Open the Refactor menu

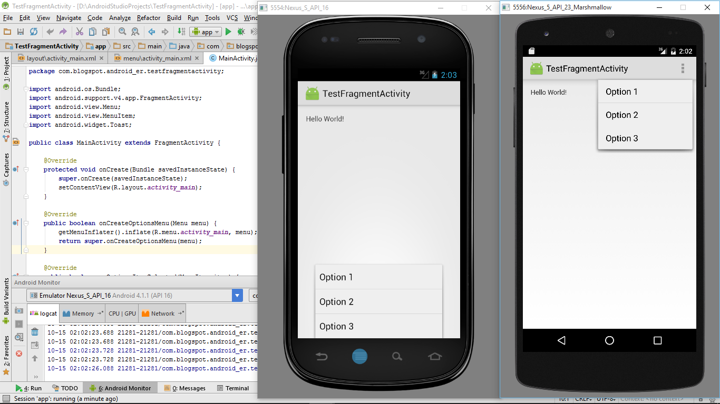click(x=148, y=17)
